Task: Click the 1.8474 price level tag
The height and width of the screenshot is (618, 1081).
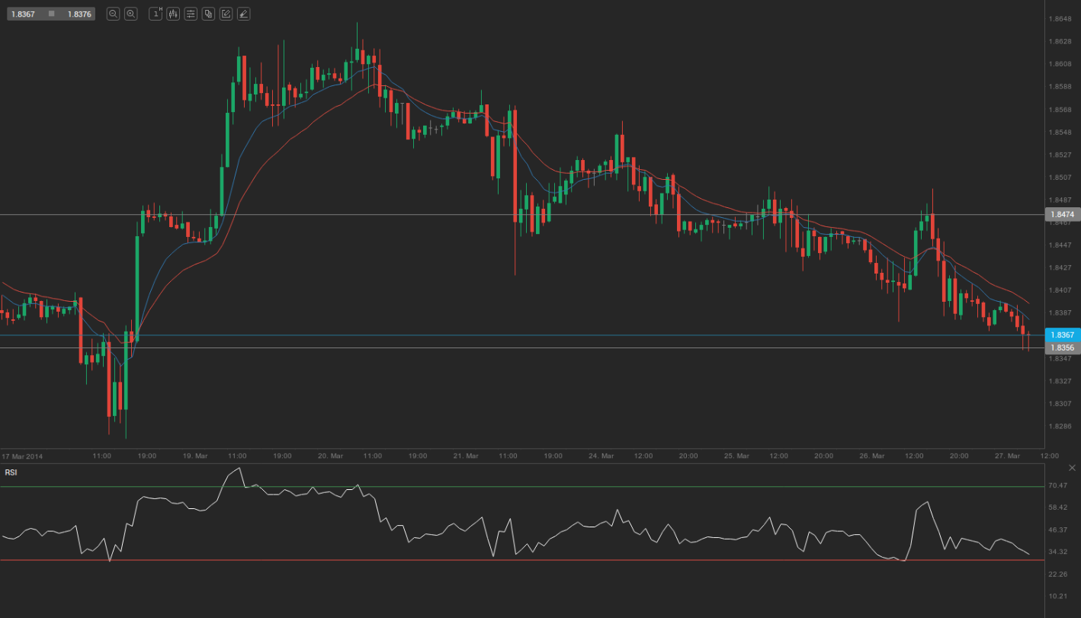Action: (x=1061, y=215)
